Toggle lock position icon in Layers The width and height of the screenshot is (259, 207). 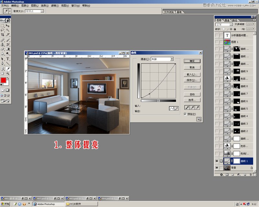click(231, 29)
